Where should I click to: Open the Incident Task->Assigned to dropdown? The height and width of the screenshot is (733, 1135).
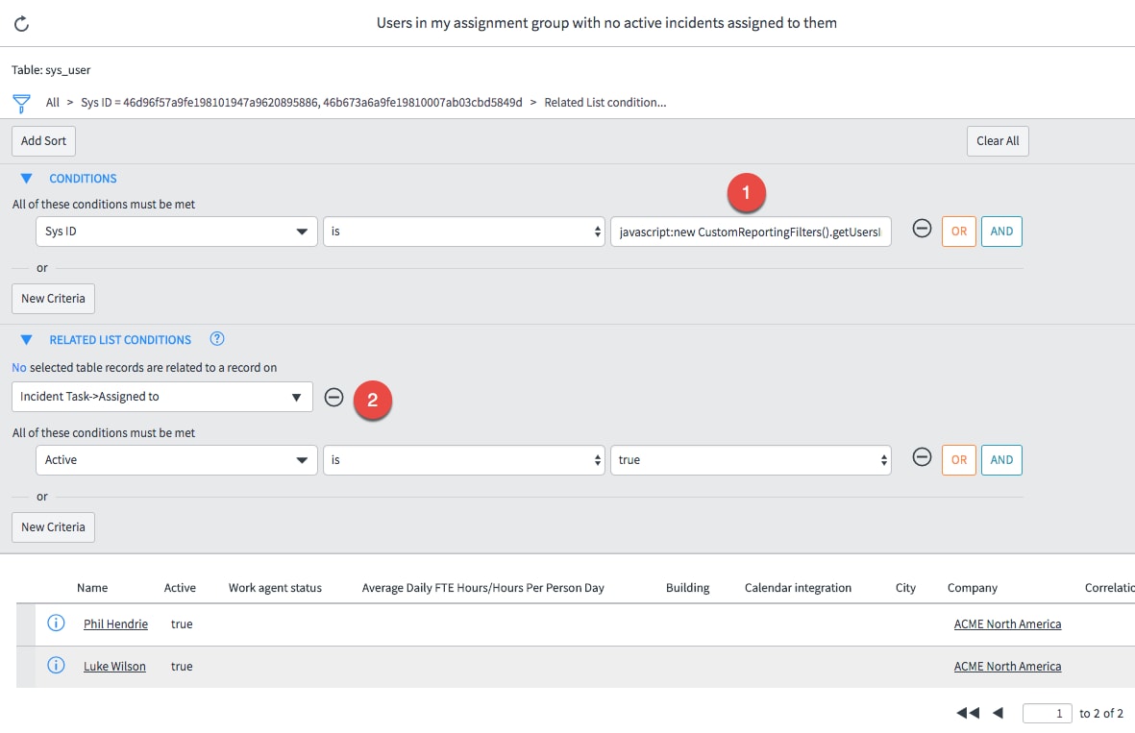pyautogui.click(x=160, y=396)
